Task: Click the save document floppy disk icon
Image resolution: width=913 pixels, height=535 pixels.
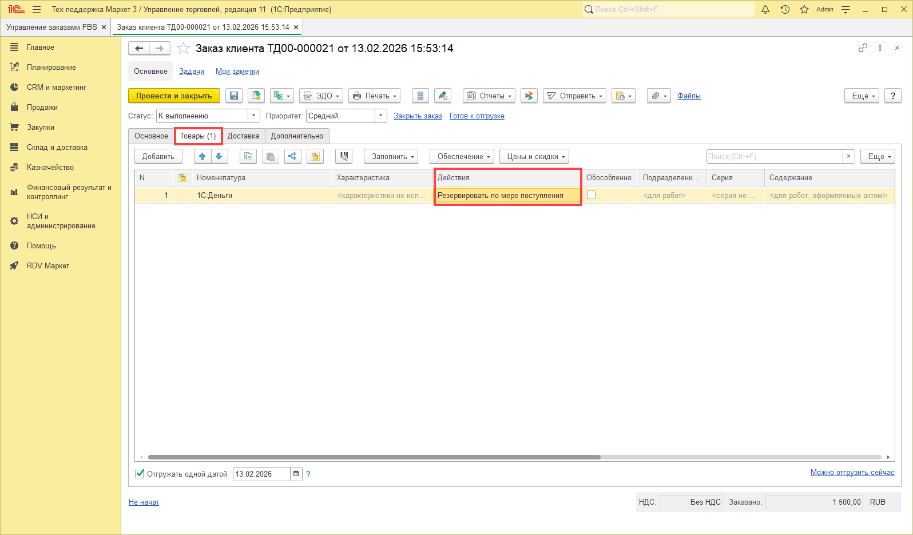Action: 234,96
